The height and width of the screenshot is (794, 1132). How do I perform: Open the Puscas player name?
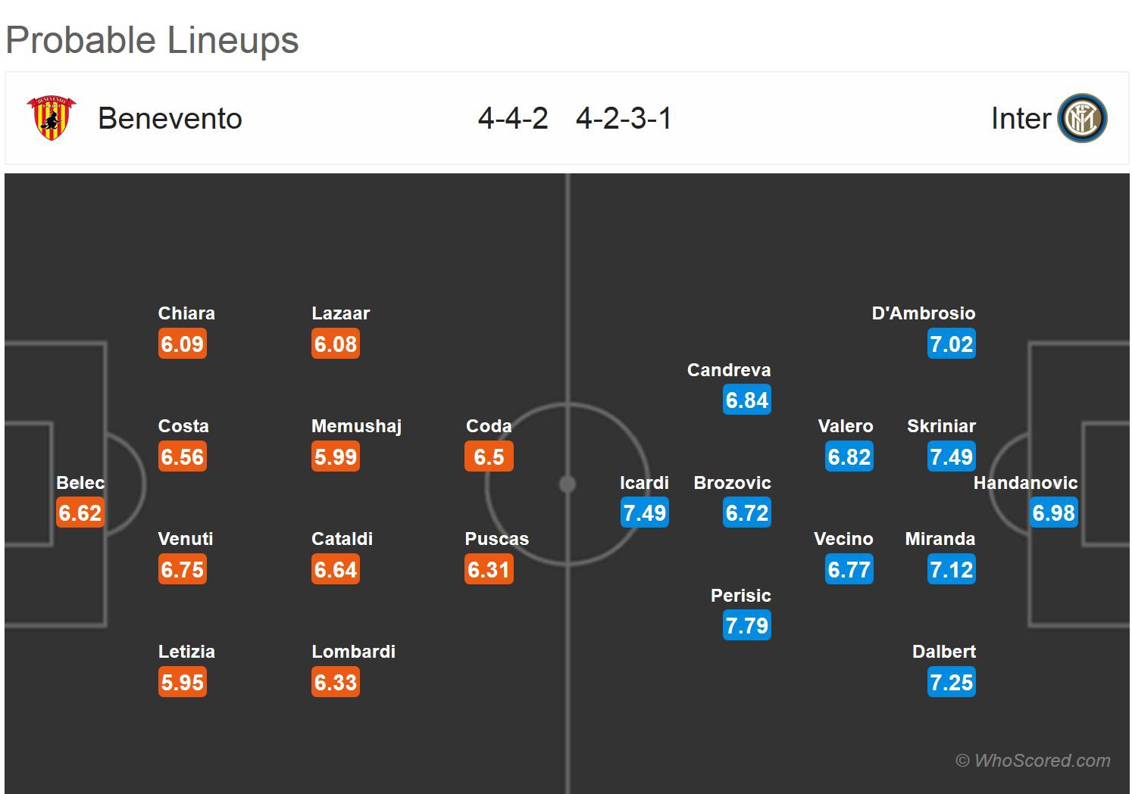click(x=496, y=539)
